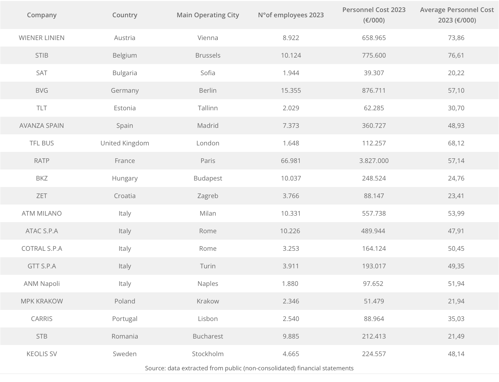Screen dimensions: 499x382
Task: Select the Main Operating City header
Action: point(208,15)
